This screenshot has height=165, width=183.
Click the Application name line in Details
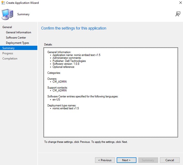pyautogui.click(x=76, y=55)
